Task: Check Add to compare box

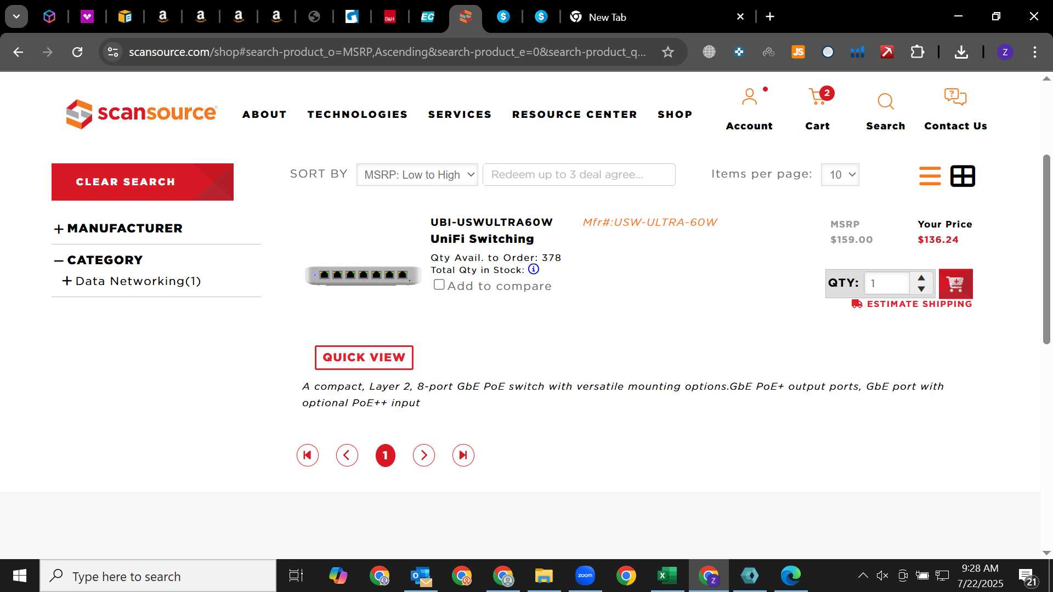Action: click(439, 284)
